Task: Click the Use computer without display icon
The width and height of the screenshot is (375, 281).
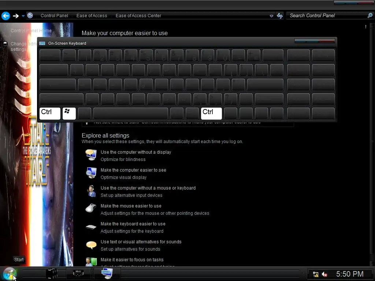Action: coord(91,155)
